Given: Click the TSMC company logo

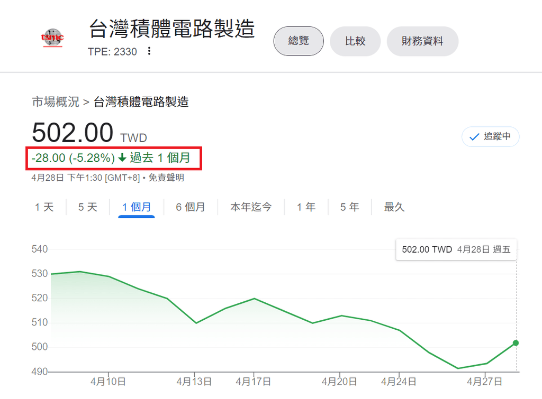Looking at the screenshot, I should pos(52,38).
